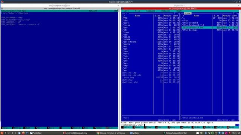
Task: Toggle the .n sort indicator in the right panel
Action: 183,16
